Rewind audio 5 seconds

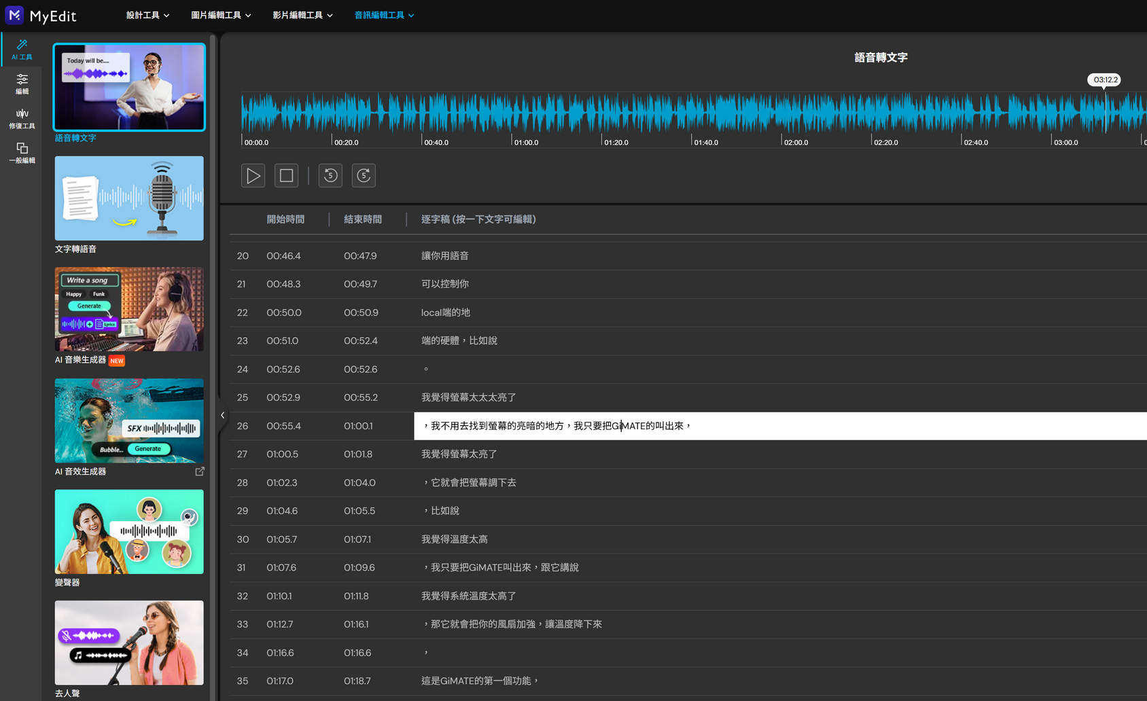pos(330,176)
